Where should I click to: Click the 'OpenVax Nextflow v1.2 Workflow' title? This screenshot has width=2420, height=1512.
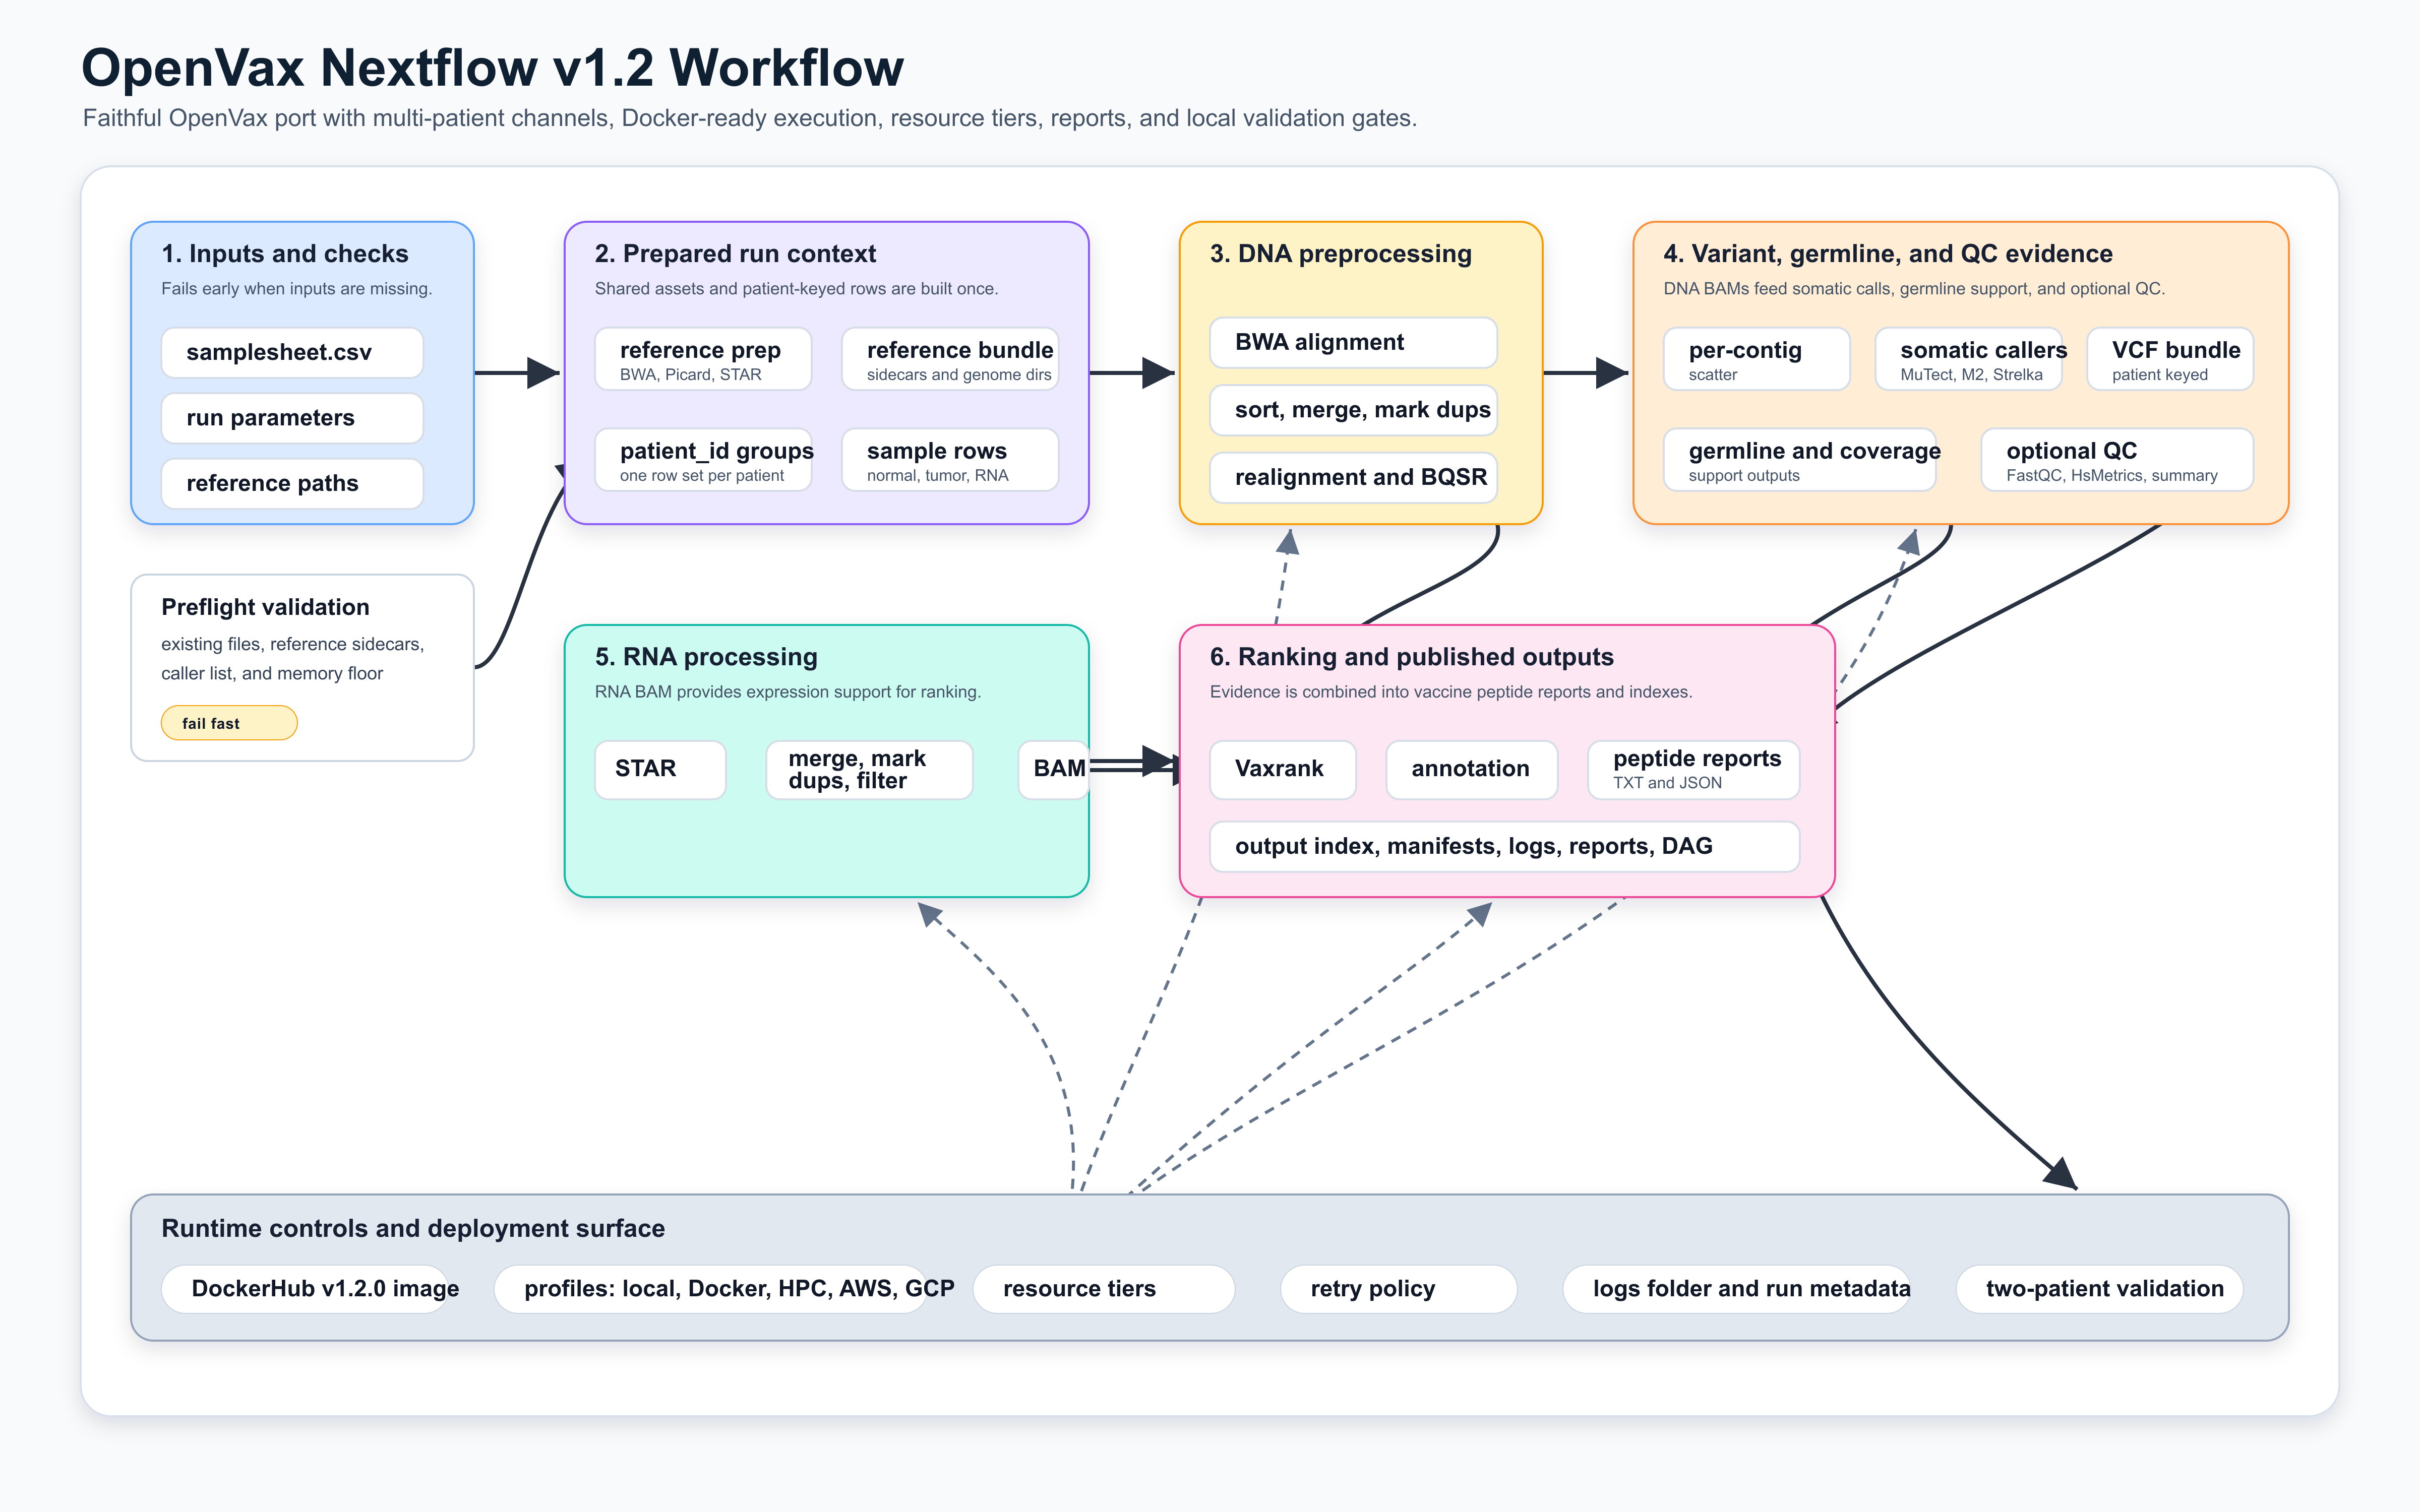click(492, 68)
